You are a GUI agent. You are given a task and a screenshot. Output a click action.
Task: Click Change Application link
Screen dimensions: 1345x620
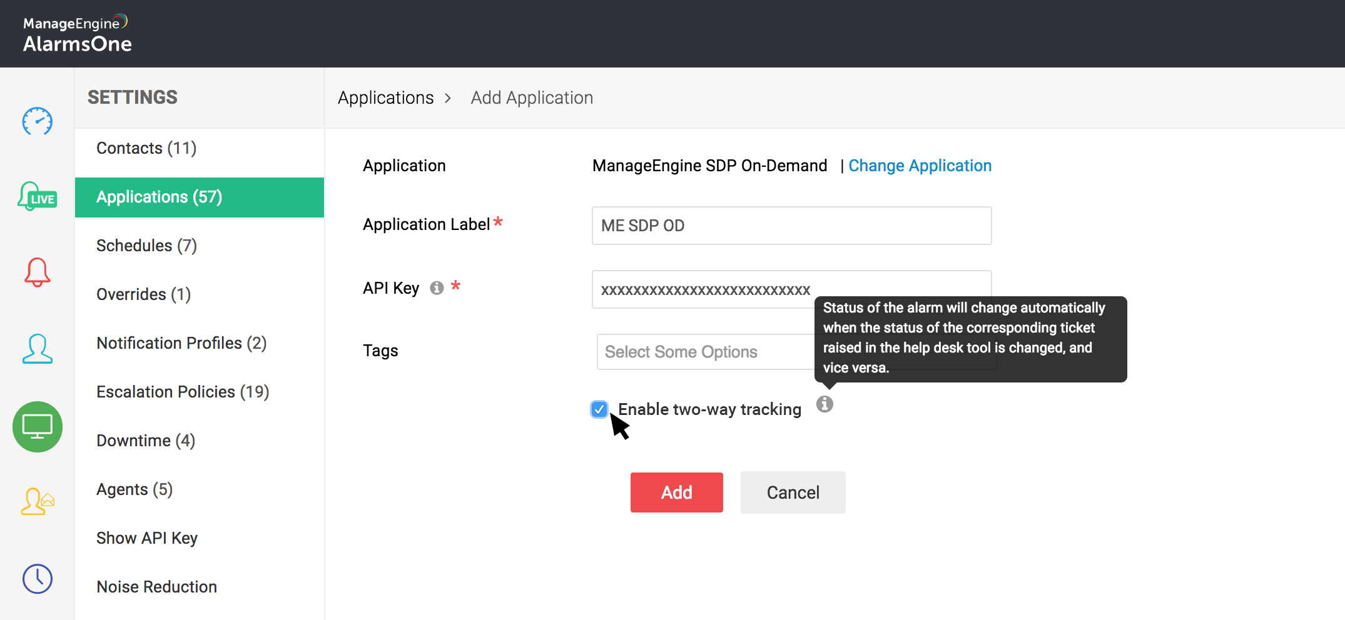(x=920, y=166)
